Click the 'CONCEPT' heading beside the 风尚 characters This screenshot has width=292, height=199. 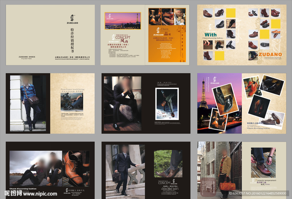pos(123,37)
